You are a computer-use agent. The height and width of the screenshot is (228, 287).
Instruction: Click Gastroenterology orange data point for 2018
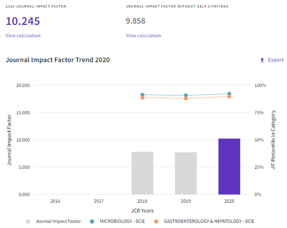(143, 98)
